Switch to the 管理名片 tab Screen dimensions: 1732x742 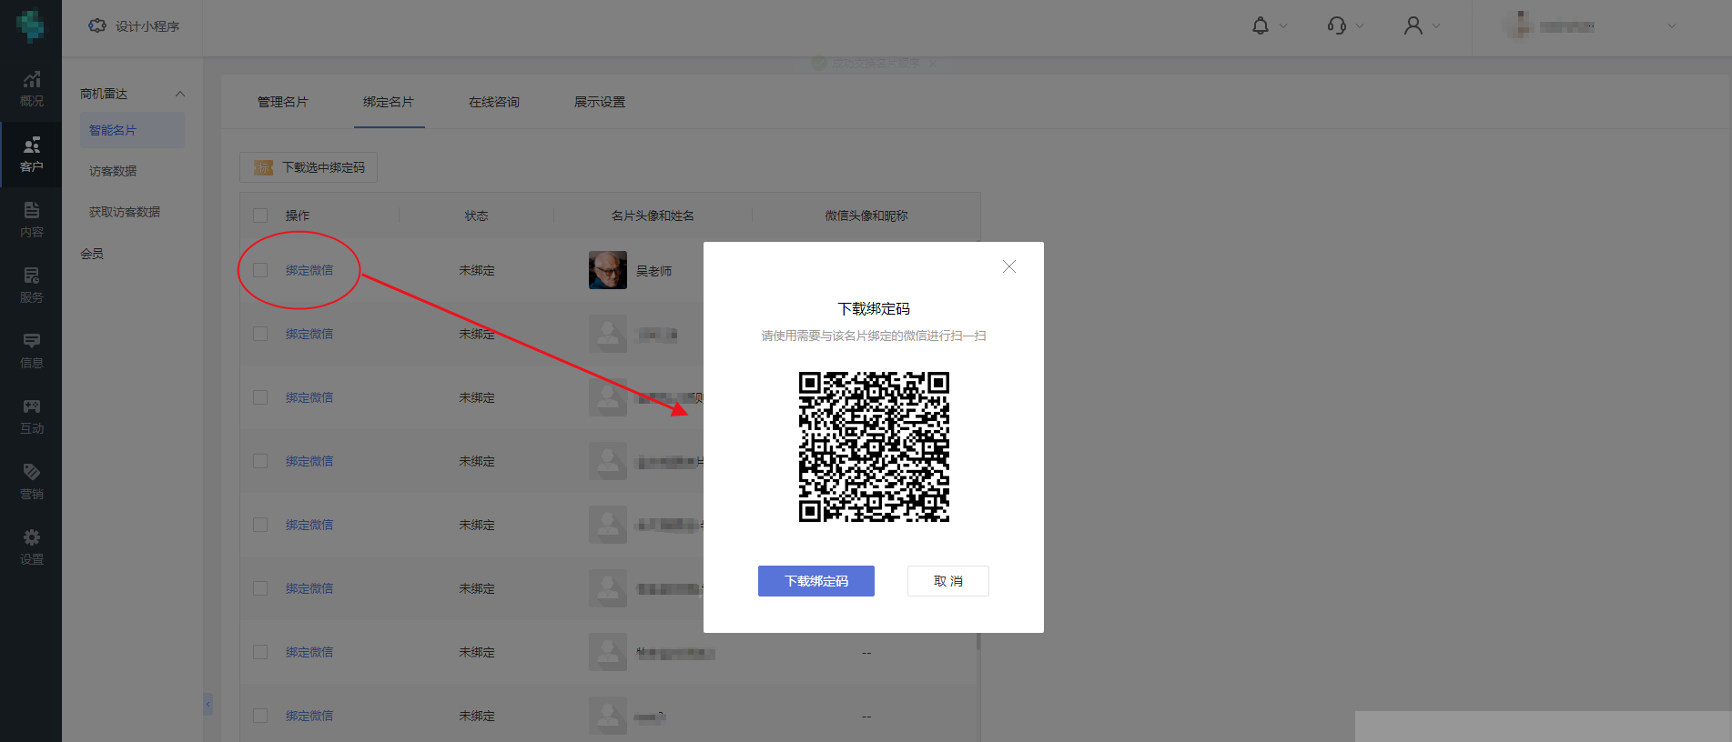(283, 102)
